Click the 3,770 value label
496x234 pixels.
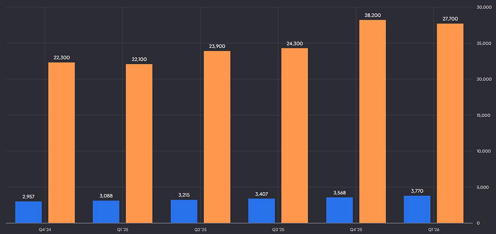point(417,191)
